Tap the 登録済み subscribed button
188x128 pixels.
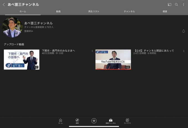29,31
